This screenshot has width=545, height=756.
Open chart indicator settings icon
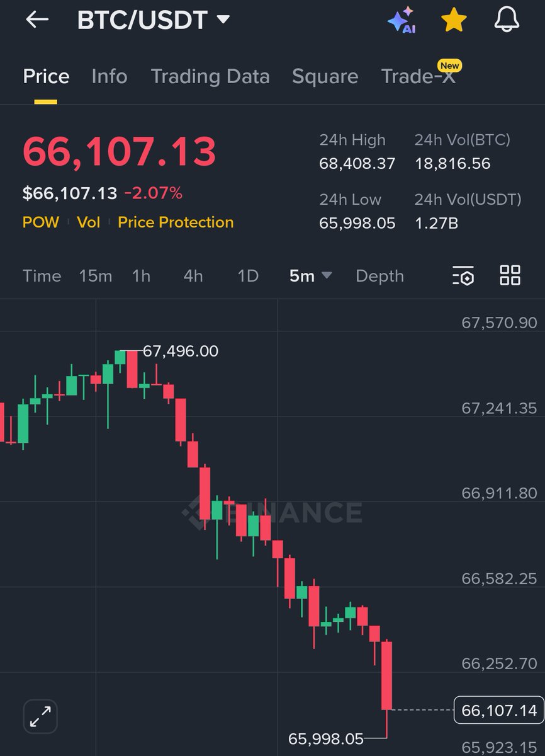(463, 276)
